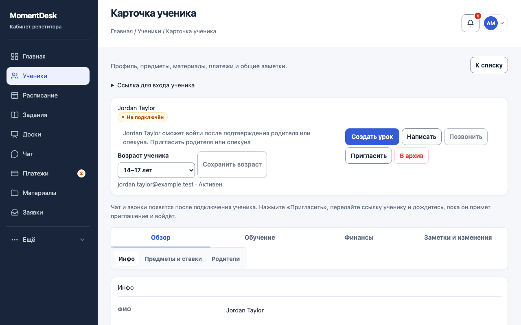Click Карточка ученика in the breadcrumb
Viewport: 521px width, 325px height.
point(191,31)
